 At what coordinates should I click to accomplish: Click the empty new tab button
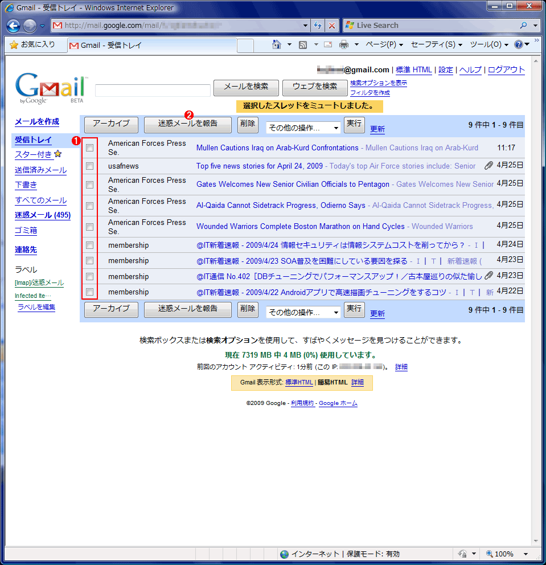245,46
